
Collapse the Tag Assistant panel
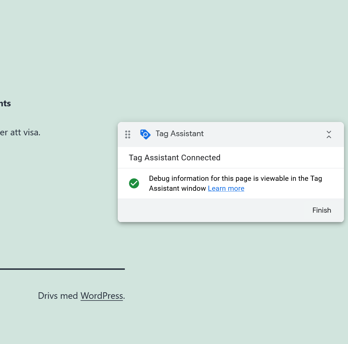coord(329,134)
